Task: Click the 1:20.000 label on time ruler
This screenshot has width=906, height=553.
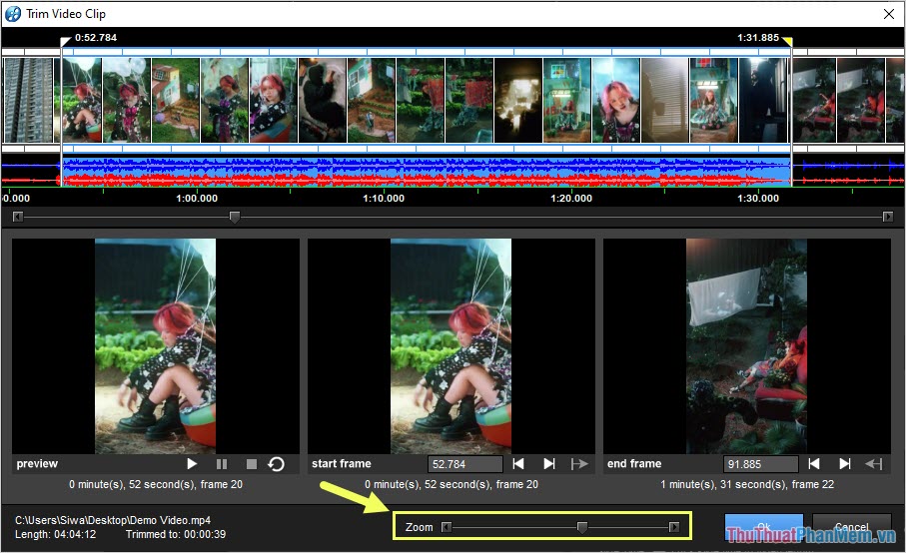Action: coord(571,199)
